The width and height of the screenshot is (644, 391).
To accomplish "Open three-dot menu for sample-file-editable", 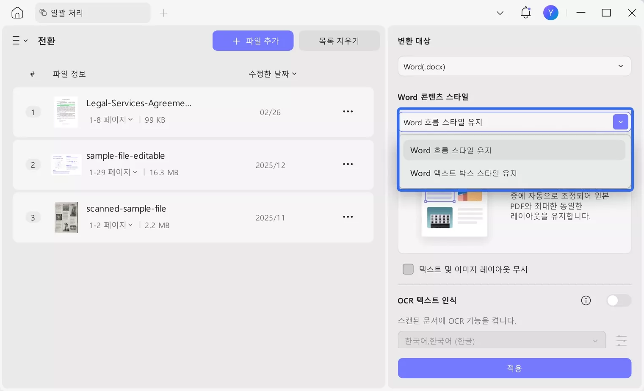I will [348, 164].
